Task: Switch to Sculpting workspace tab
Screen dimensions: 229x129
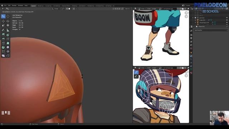Action: 48,6
